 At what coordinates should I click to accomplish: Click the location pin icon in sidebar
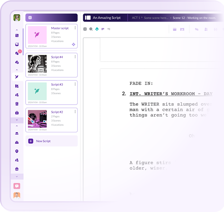[x=17, y=151]
